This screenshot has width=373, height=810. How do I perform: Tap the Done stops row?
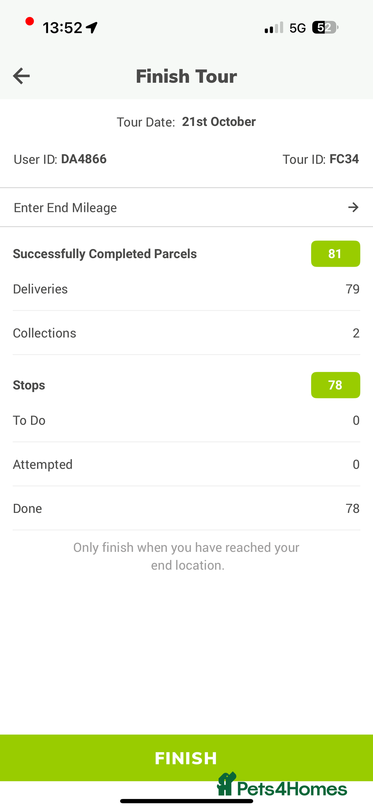(186, 509)
